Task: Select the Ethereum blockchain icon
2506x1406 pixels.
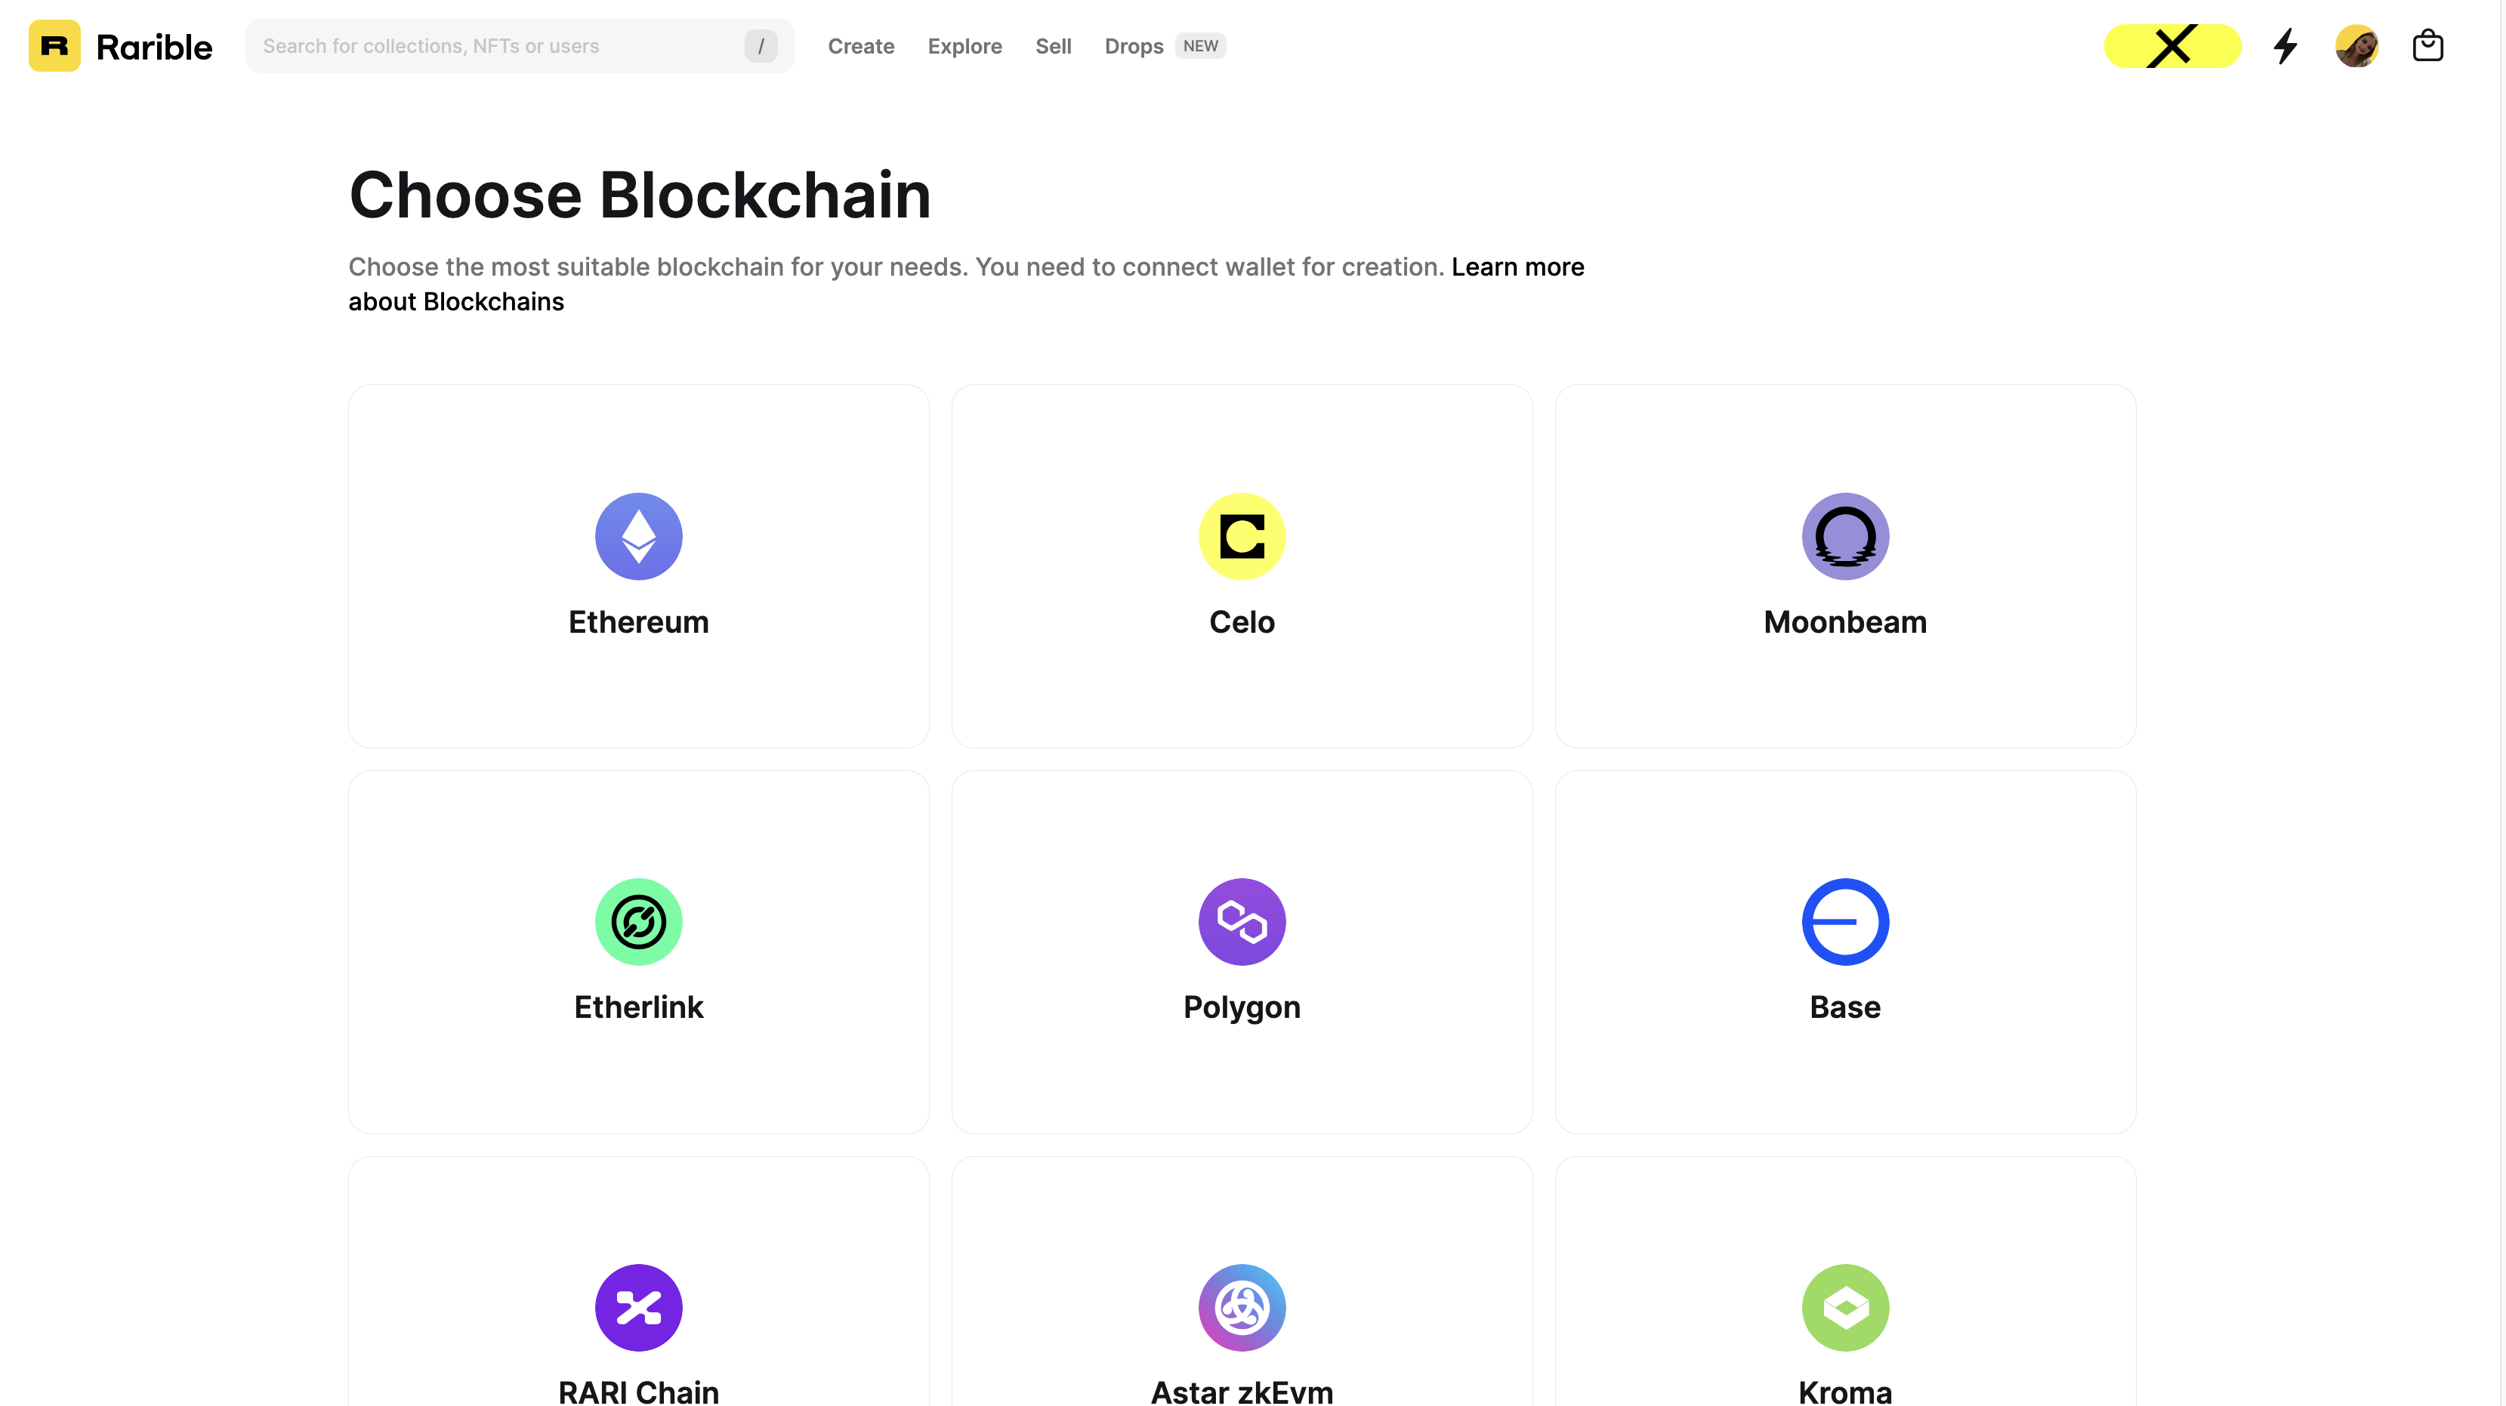Action: click(x=638, y=536)
